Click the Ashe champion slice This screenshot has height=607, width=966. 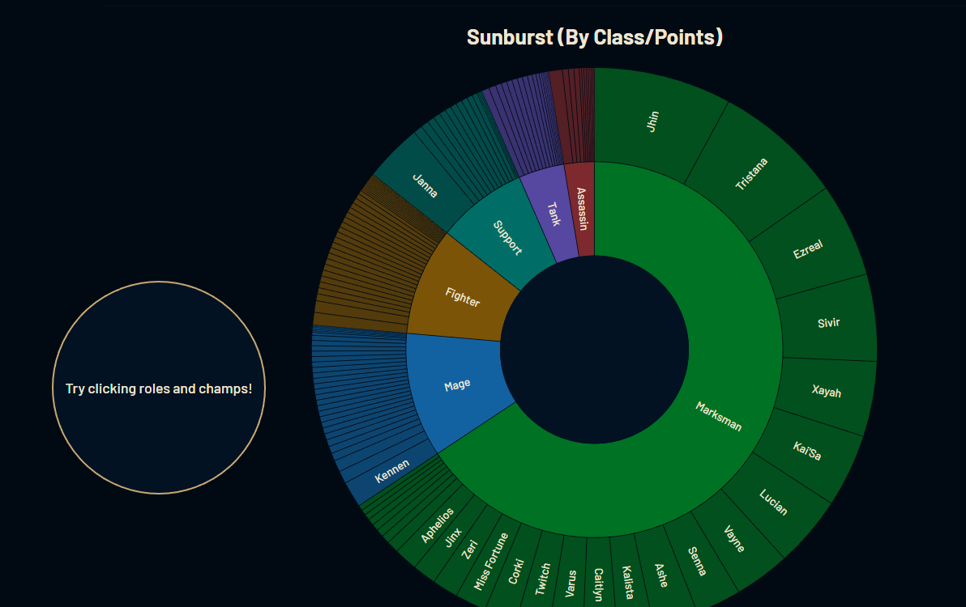(661, 575)
